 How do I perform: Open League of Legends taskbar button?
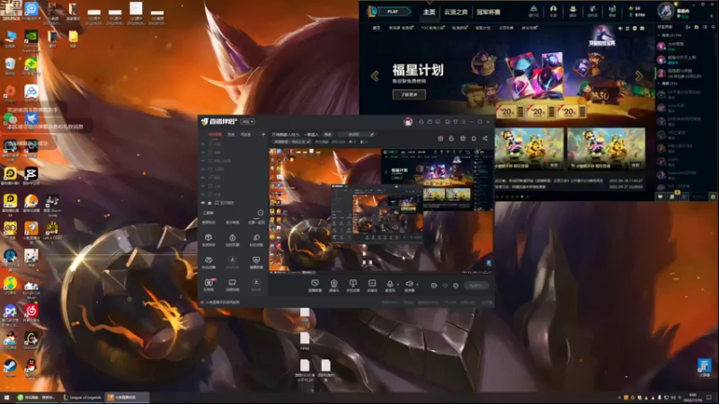83,398
